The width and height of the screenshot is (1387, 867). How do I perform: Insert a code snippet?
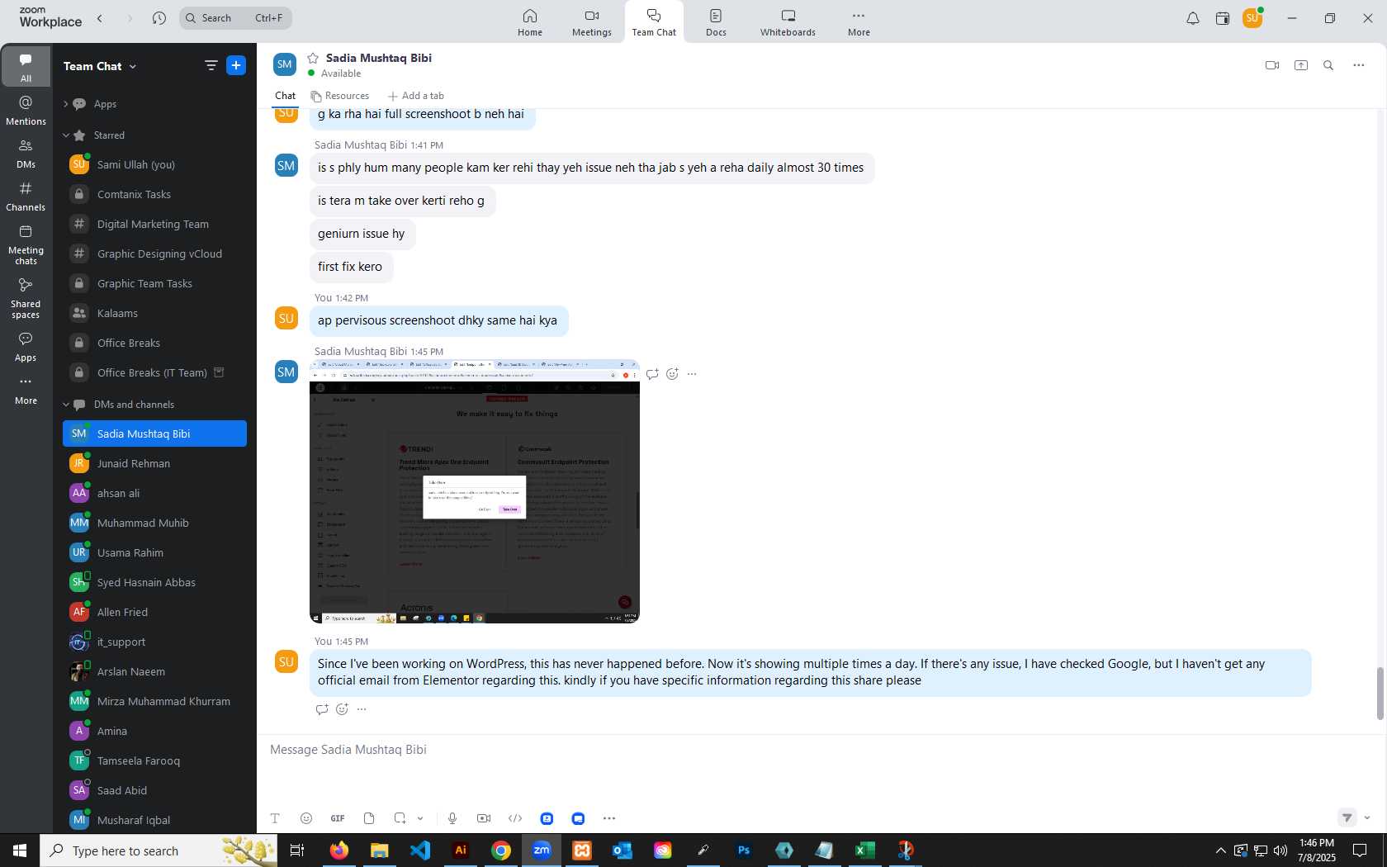515,818
